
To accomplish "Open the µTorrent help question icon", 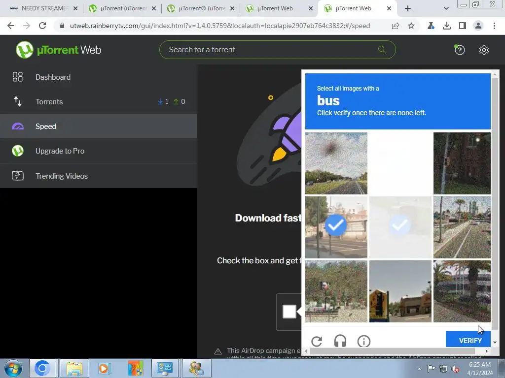I will coord(460,50).
